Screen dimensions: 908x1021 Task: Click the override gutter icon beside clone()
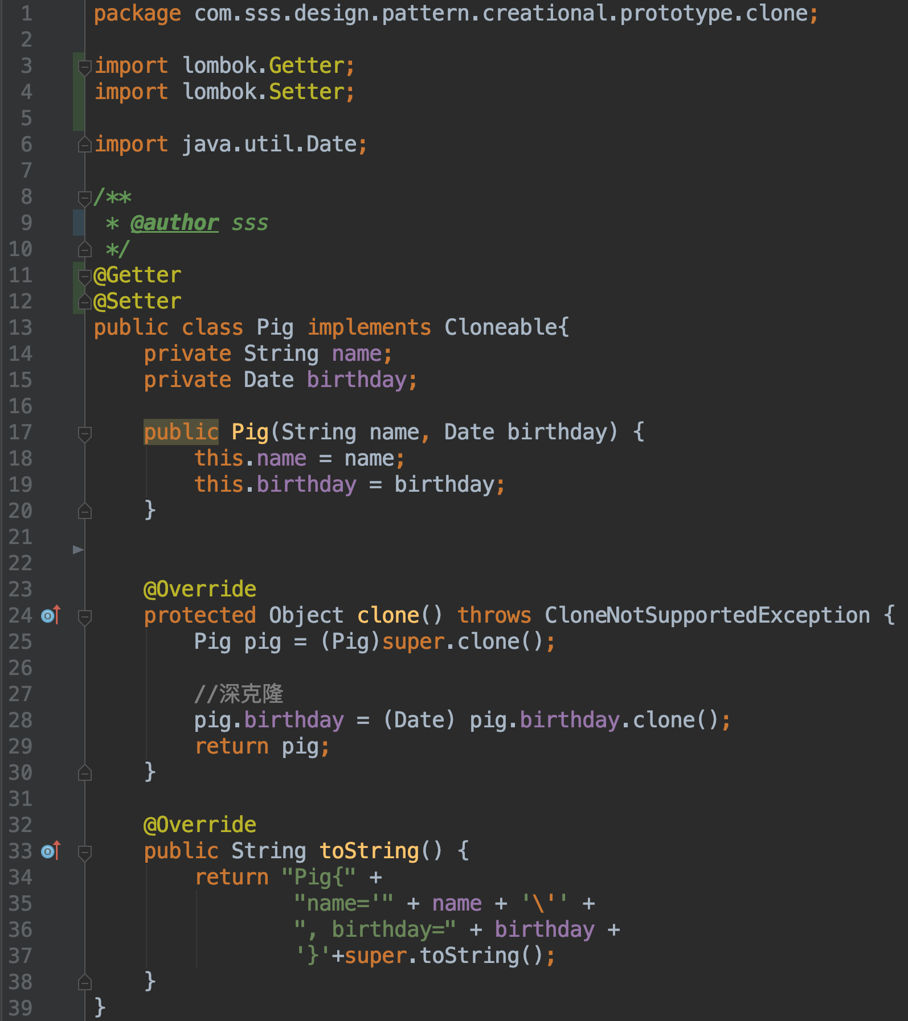pos(50,615)
